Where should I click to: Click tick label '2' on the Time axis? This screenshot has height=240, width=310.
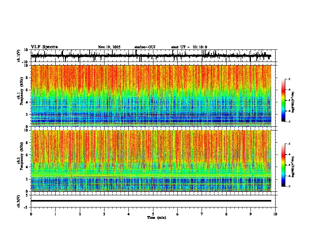[80, 214]
